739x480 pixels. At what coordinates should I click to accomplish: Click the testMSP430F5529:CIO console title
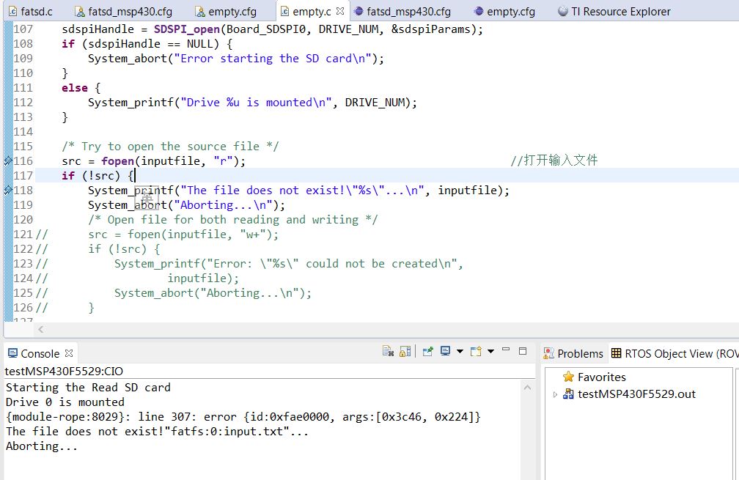pos(64,372)
